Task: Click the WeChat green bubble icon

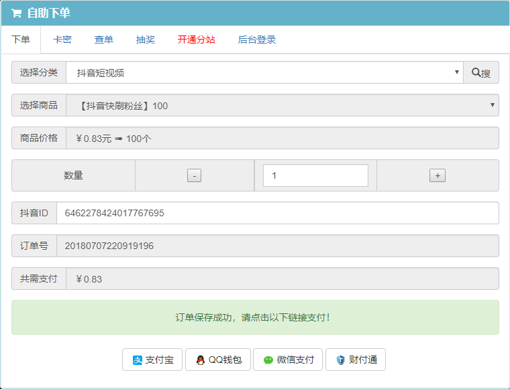Action: [x=268, y=360]
